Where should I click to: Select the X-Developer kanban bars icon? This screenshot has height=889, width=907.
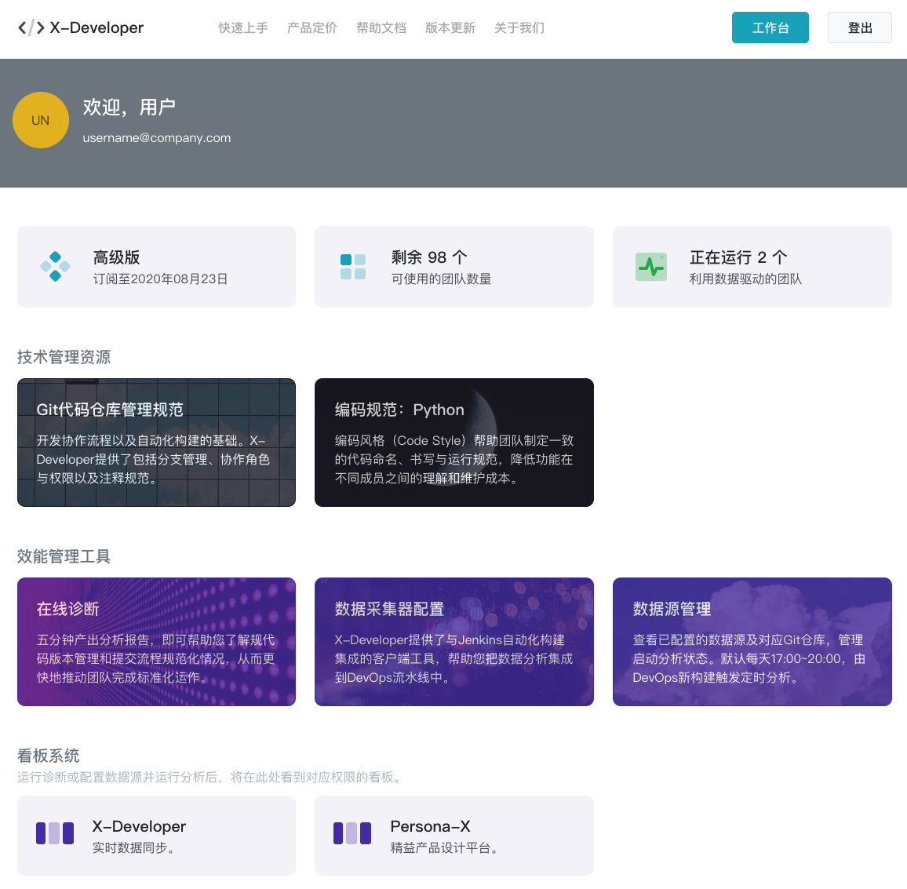[x=54, y=834]
